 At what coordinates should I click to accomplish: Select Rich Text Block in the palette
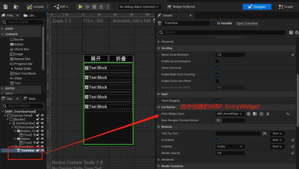pyautogui.click(x=23, y=74)
